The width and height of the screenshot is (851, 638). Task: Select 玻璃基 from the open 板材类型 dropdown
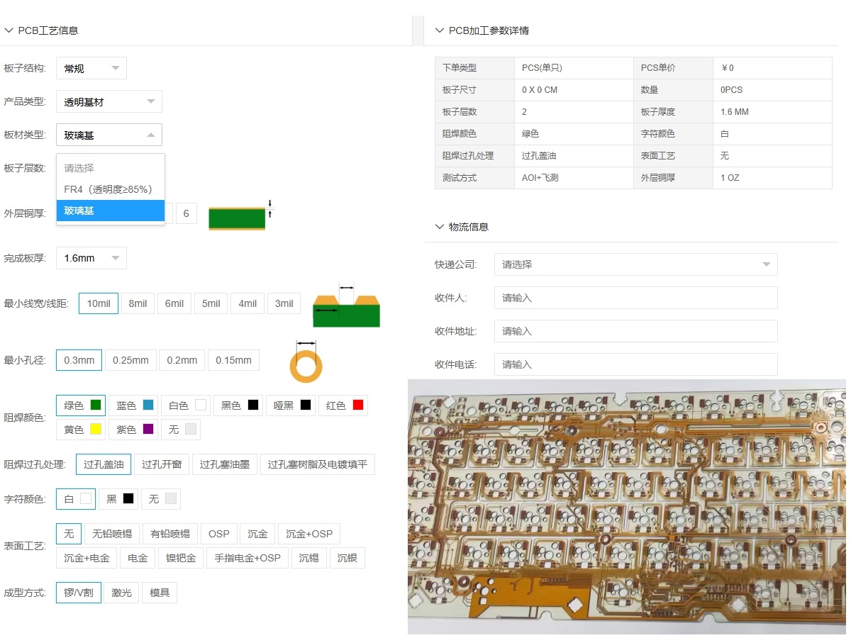(x=79, y=211)
